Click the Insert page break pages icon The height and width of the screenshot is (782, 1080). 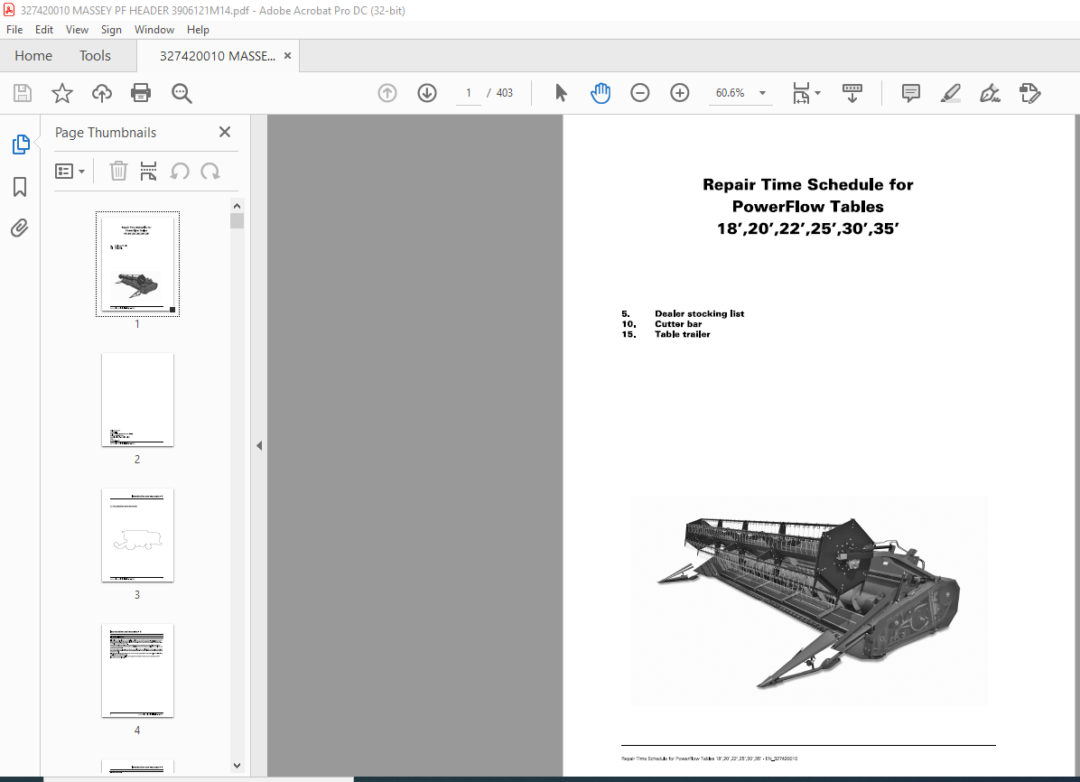pyautogui.click(x=148, y=171)
